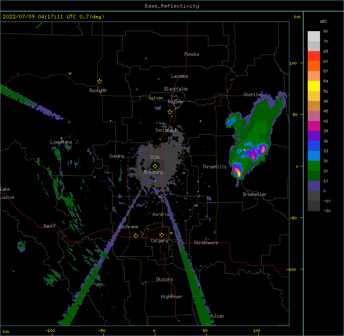The image size is (344, 336).
Task: Click the Drumheller town label
Action: 255,194
